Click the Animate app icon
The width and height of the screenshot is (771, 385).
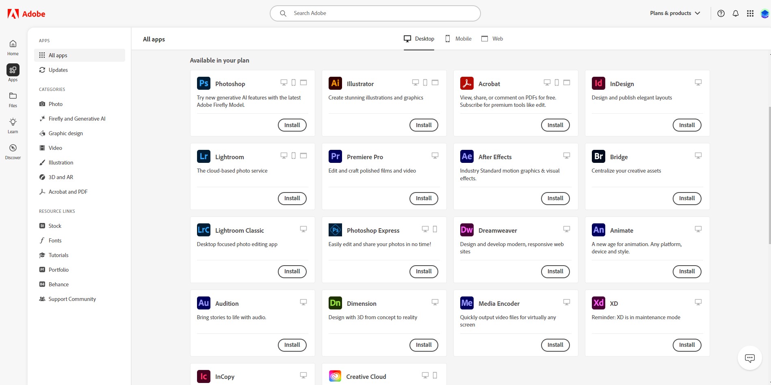598,230
